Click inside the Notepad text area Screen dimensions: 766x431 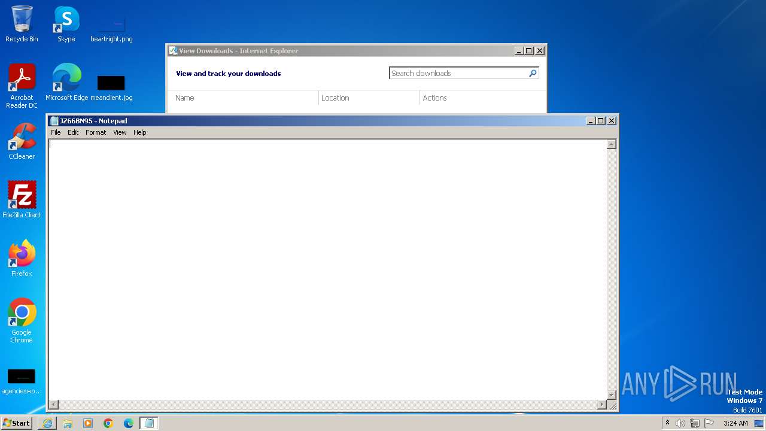click(327, 269)
